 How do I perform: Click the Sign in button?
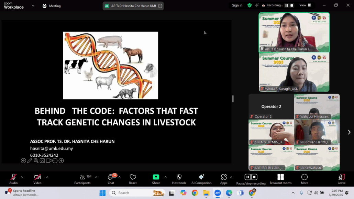click(x=237, y=5)
